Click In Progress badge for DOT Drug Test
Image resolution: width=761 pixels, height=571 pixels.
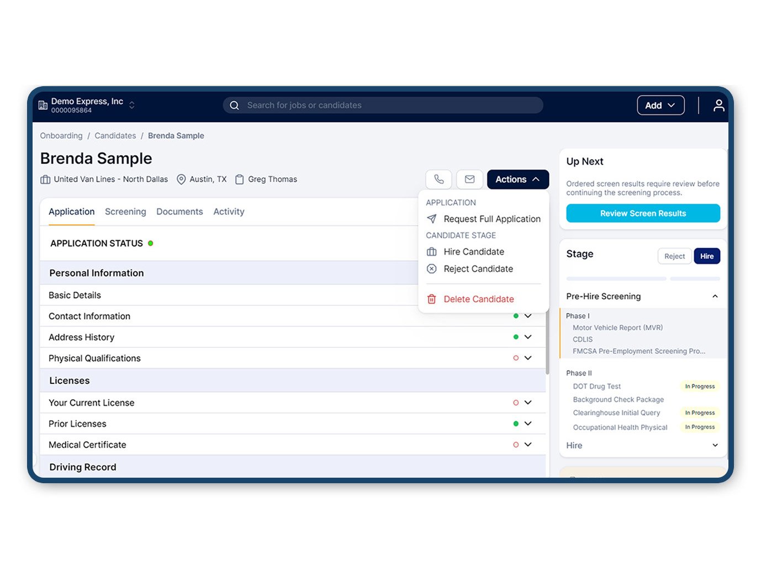pyautogui.click(x=700, y=387)
